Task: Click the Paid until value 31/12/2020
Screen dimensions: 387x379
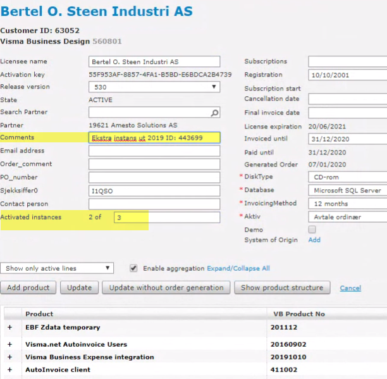Action: click(327, 152)
